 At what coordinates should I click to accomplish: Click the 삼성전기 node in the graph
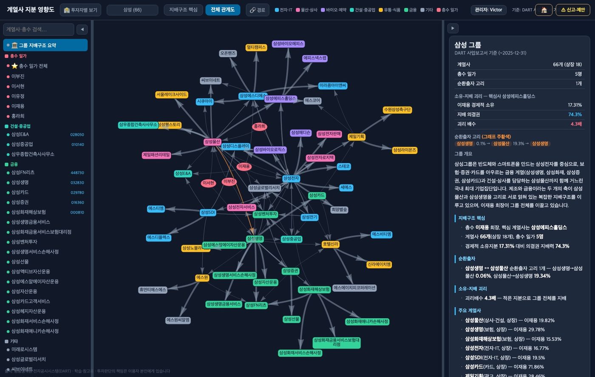pos(309,217)
